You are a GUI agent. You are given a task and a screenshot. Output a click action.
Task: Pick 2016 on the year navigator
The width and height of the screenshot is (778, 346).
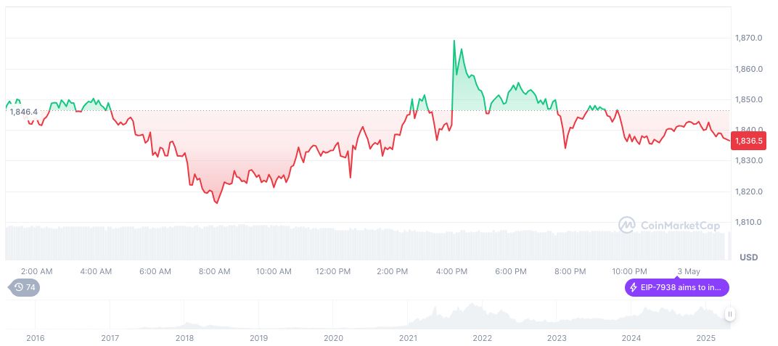coord(35,337)
